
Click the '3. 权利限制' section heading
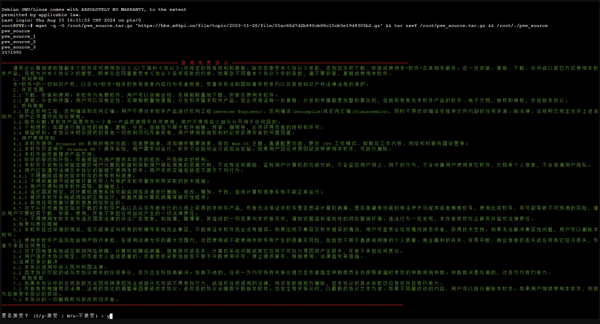(x=28, y=106)
